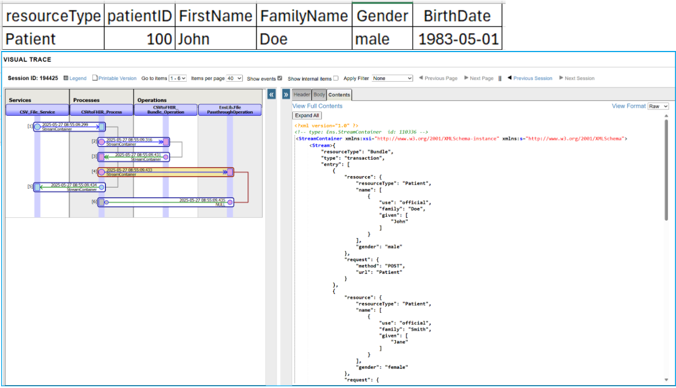Click the Printable Version page icon
Screen dimensions: 676x388
(95, 78)
